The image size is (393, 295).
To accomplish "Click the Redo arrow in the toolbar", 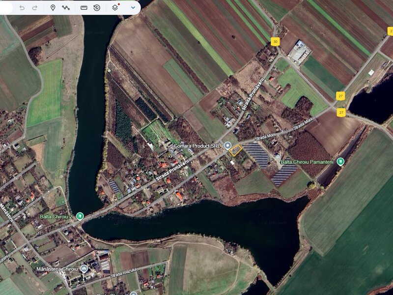I will 34,8.
